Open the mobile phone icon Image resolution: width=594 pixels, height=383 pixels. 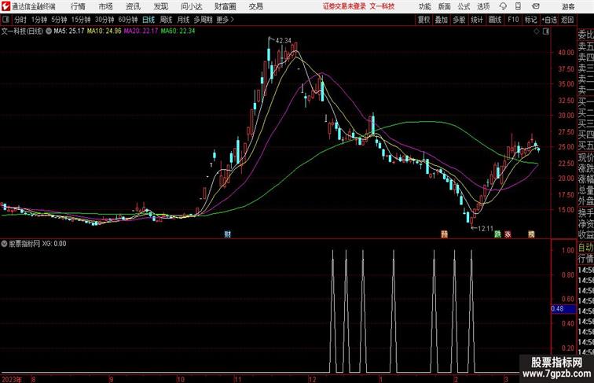[518, 6]
